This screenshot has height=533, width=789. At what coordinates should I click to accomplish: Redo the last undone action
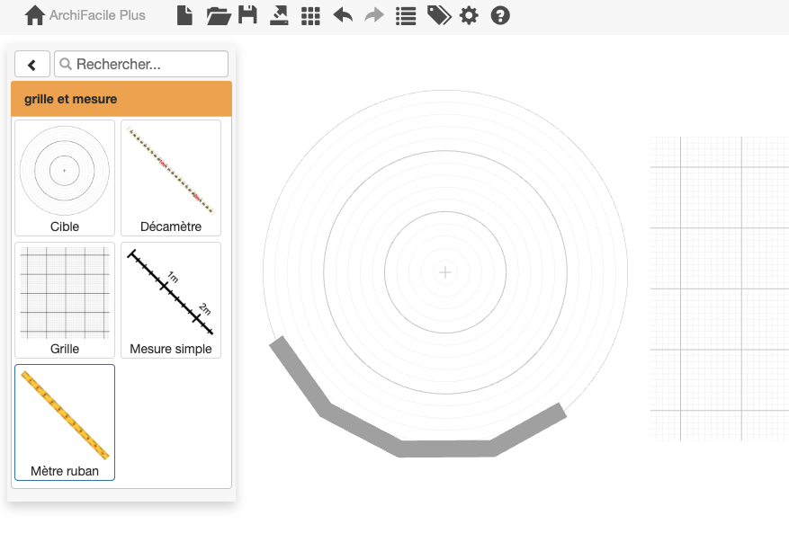[x=373, y=15]
